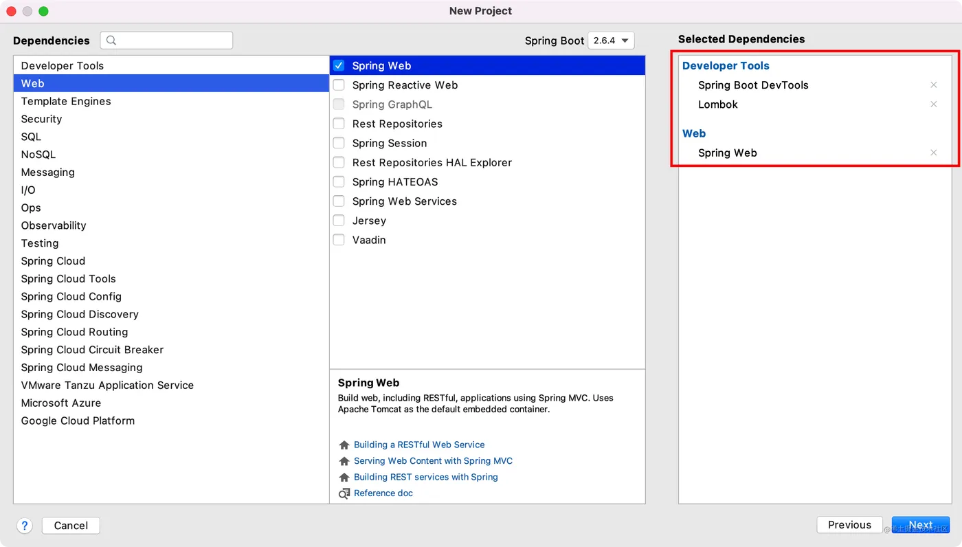Select Spring Boot DevTools in Selected Dependencies
The width and height of the screenshot is (962, 547).
pos(753,85)
